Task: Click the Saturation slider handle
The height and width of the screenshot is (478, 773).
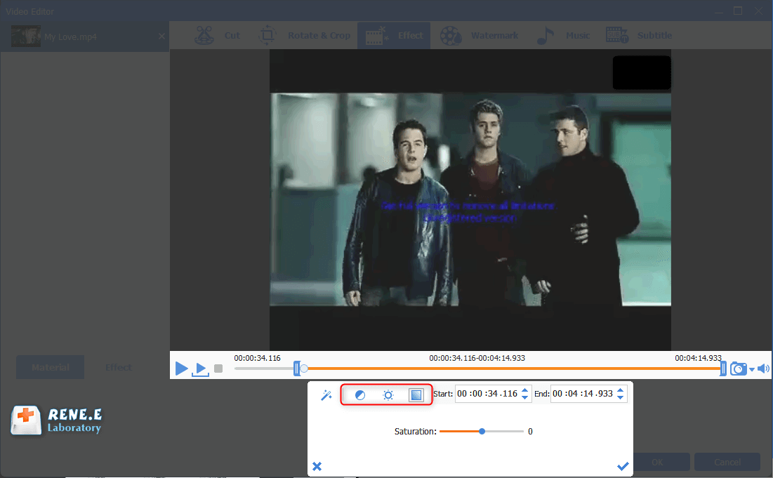Action: tap(482, 432)
